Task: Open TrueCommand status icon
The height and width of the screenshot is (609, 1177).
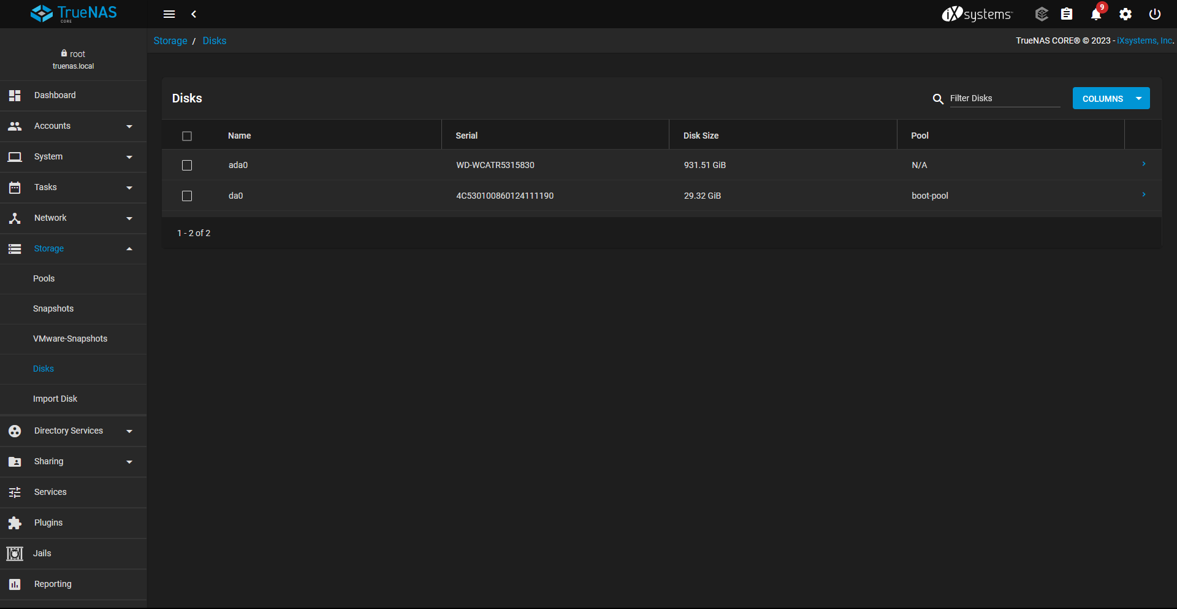Action: [1042, 13]
